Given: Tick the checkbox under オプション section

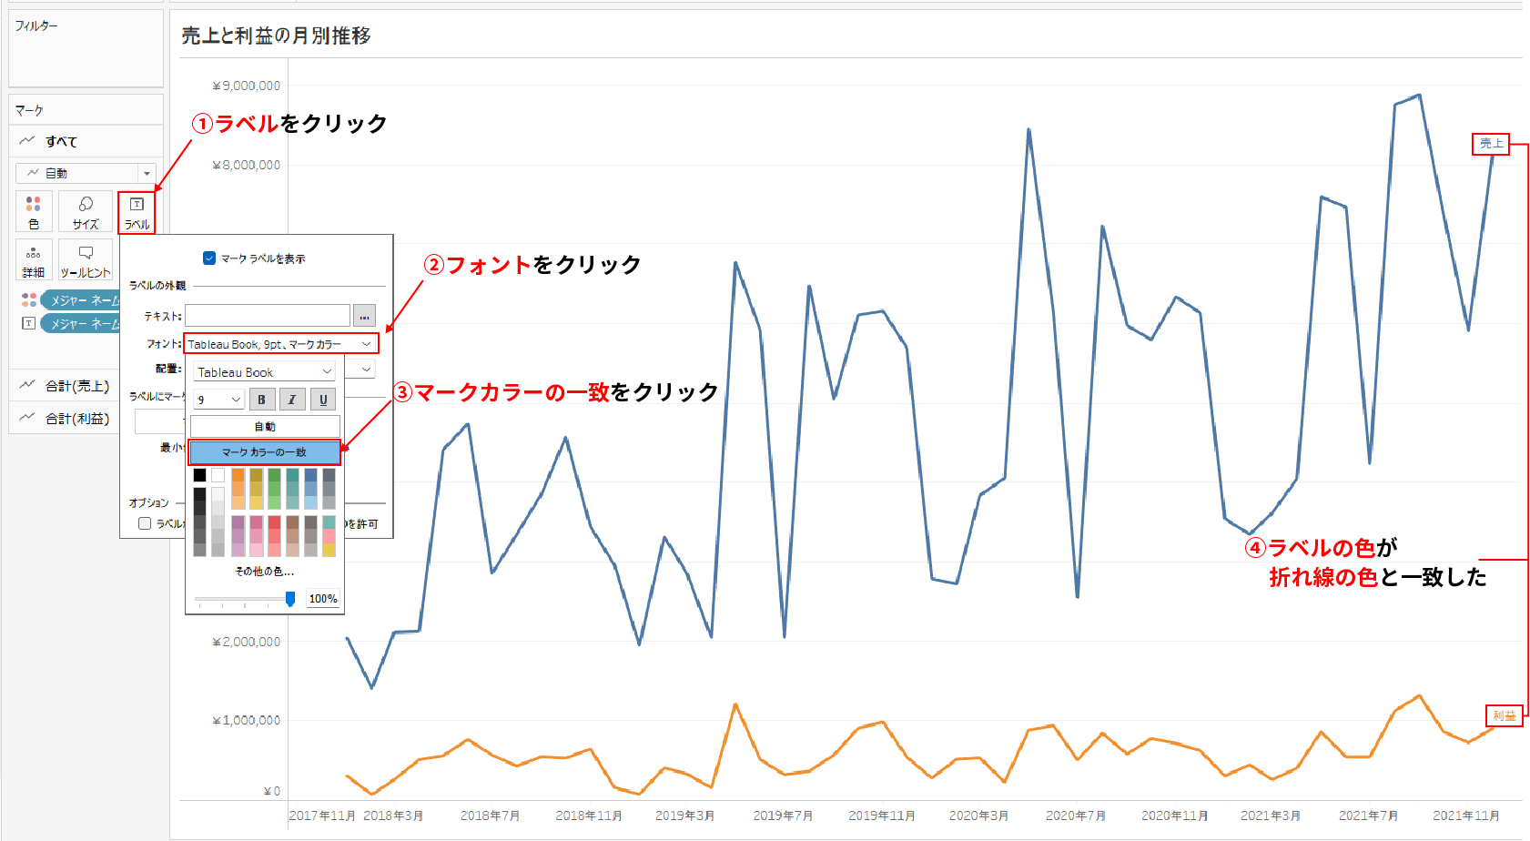Looking at the screenshot, I should tap(144, 523).
